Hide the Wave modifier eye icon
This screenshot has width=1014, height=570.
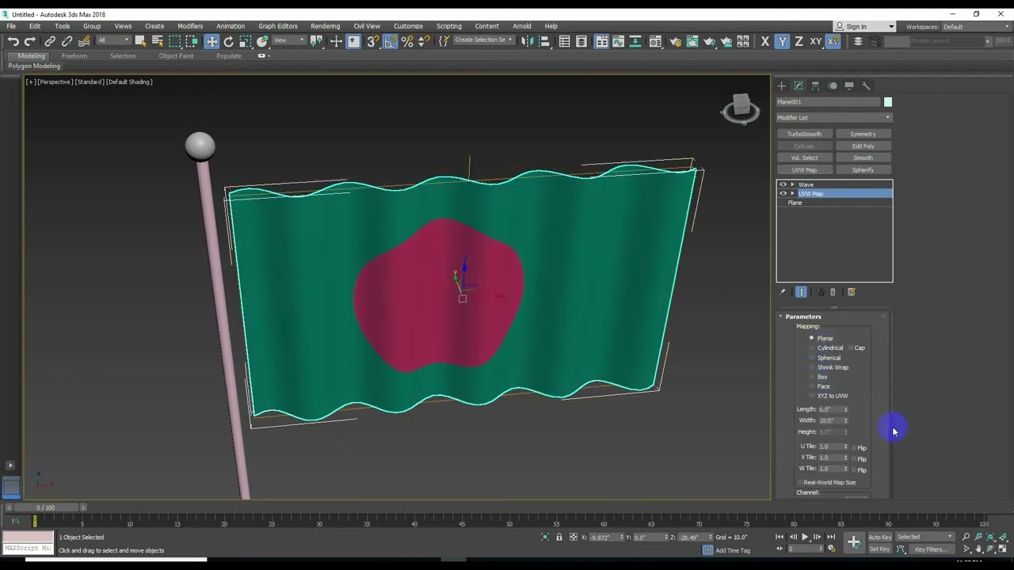783,184
